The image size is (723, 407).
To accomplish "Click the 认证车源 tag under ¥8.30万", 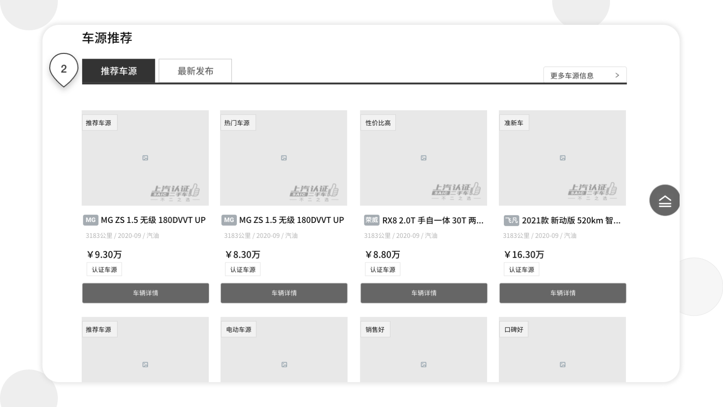I will coord(243,270).
